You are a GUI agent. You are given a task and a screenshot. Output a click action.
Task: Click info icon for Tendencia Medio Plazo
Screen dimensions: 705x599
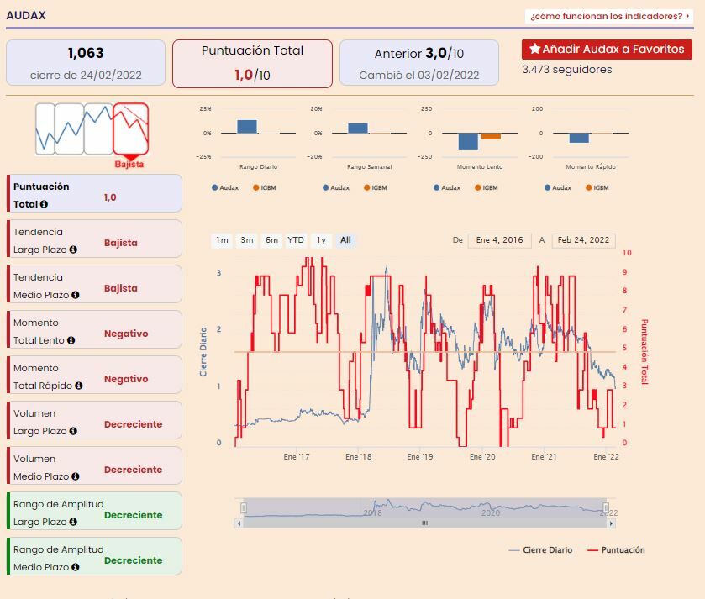tap(75, 295)
